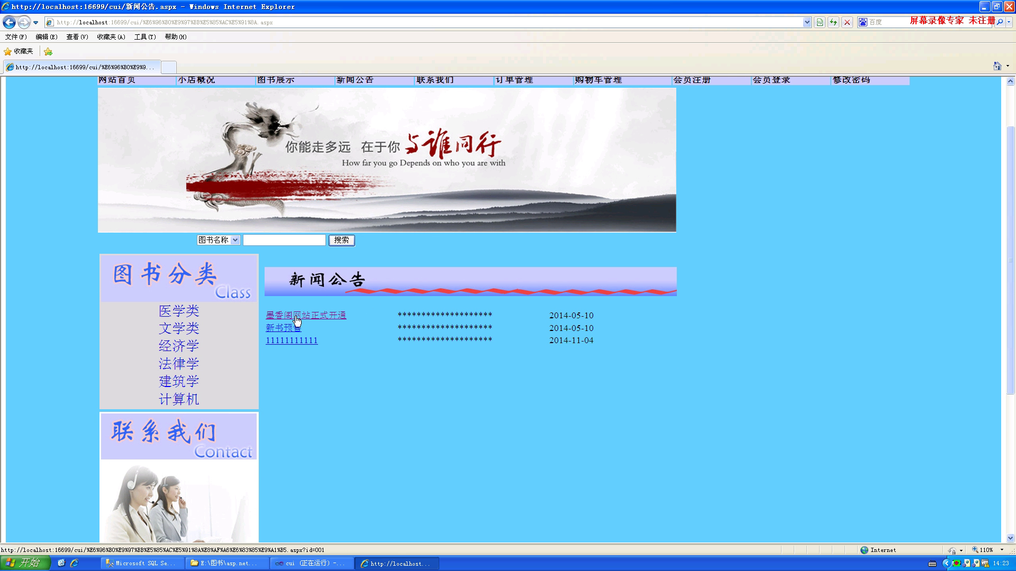Open 新闻公告 navigation item

pyautogui.click(x=355, y=80)
